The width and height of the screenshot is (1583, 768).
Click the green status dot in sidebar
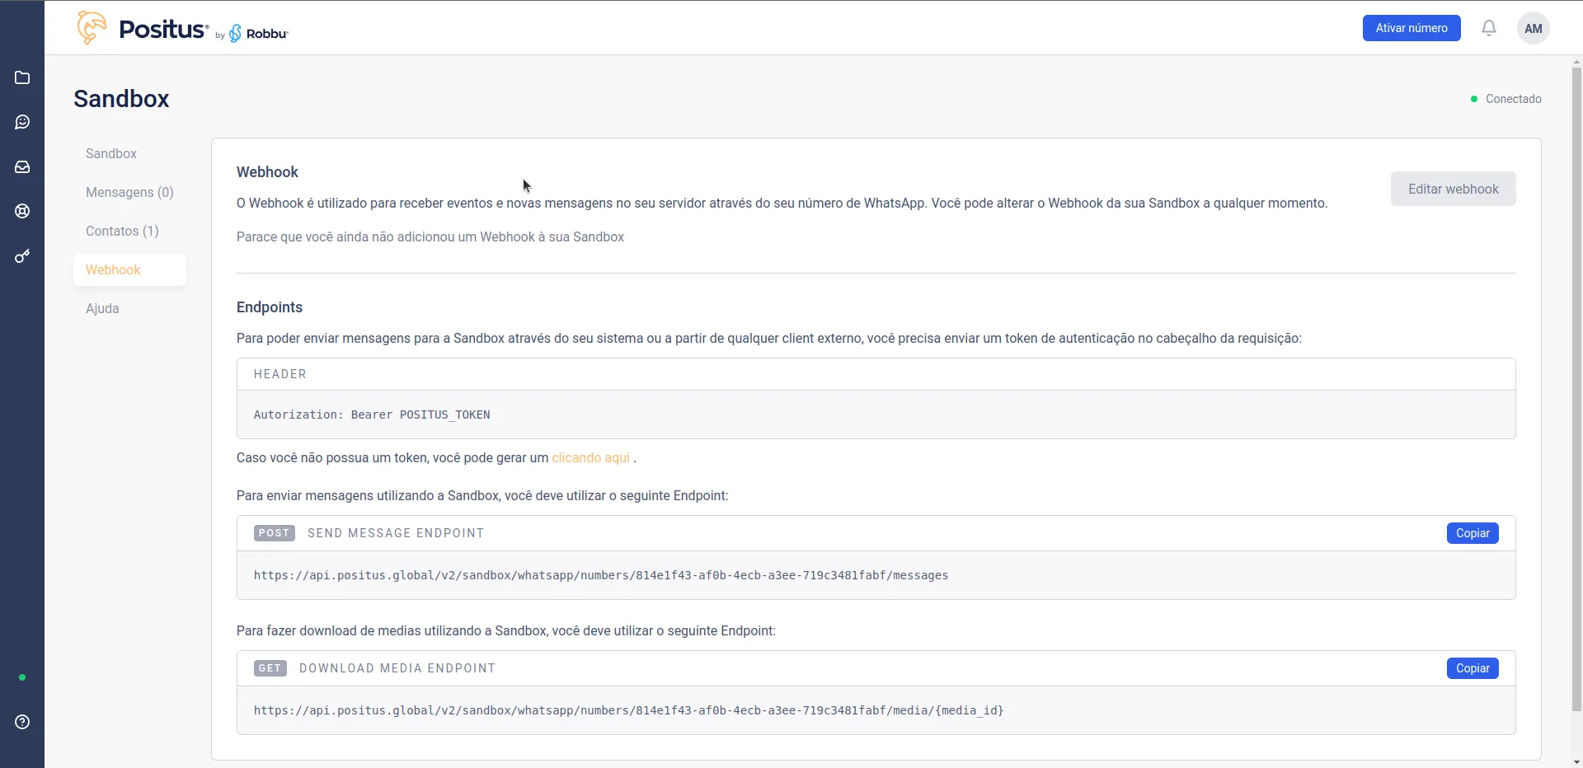[22, 677]
